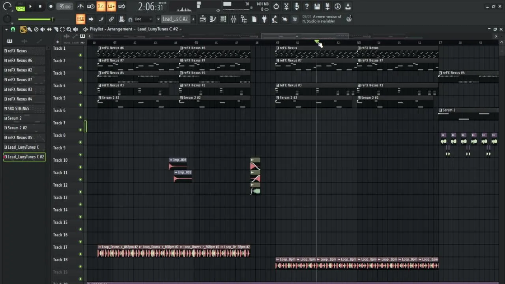Select SRX STRINGS in pattern picker
505x284 pixels.
(24, 108)
